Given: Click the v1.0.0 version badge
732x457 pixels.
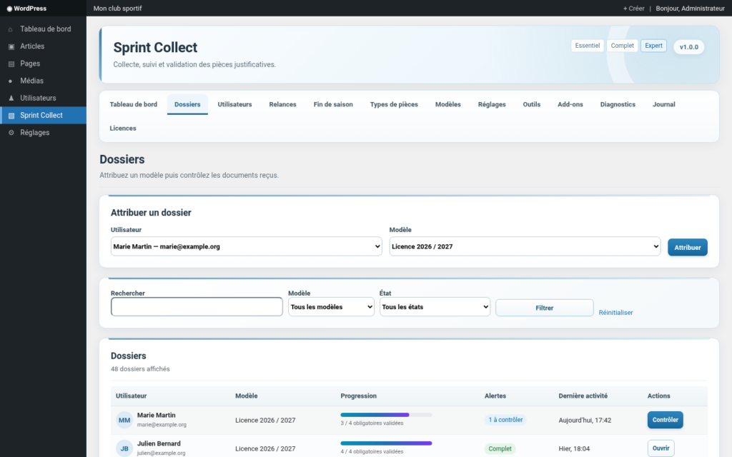Looking at the screenshot, I should coord(688,47).
